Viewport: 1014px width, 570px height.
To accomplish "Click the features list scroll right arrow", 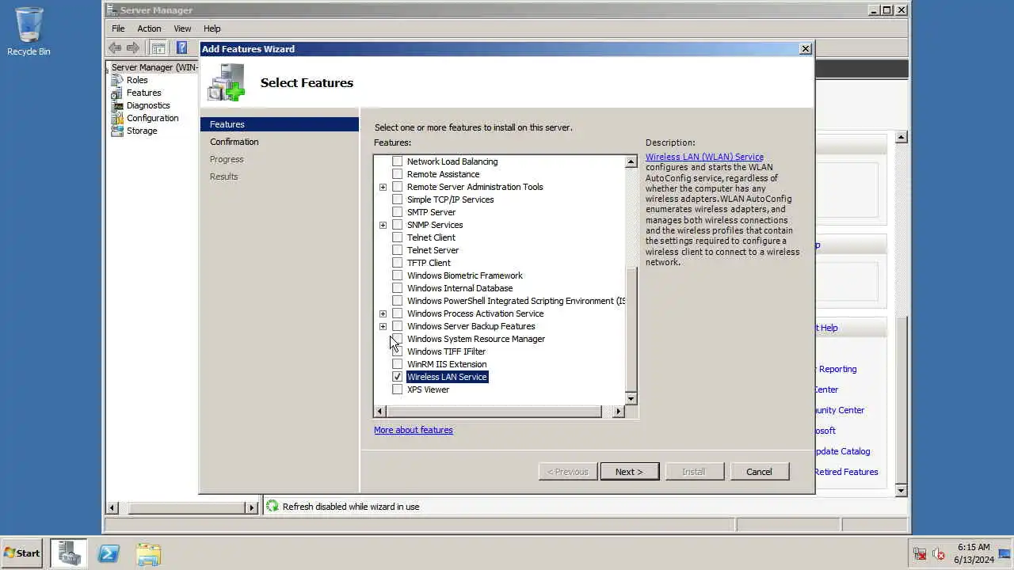I will click(619, 411).
